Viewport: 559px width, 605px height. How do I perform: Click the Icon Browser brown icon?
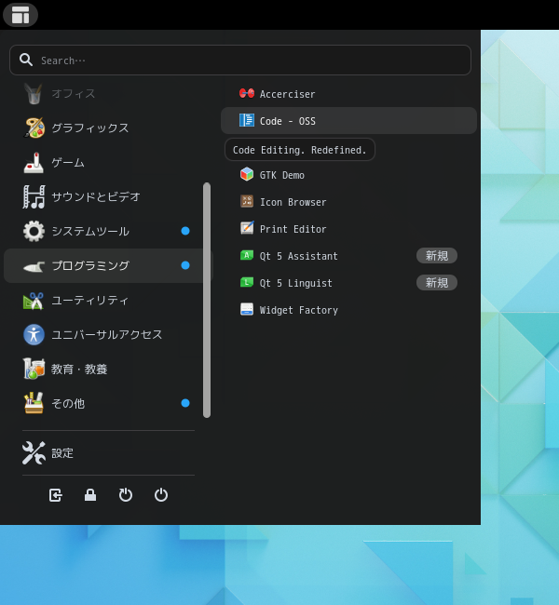coord(247,201)
